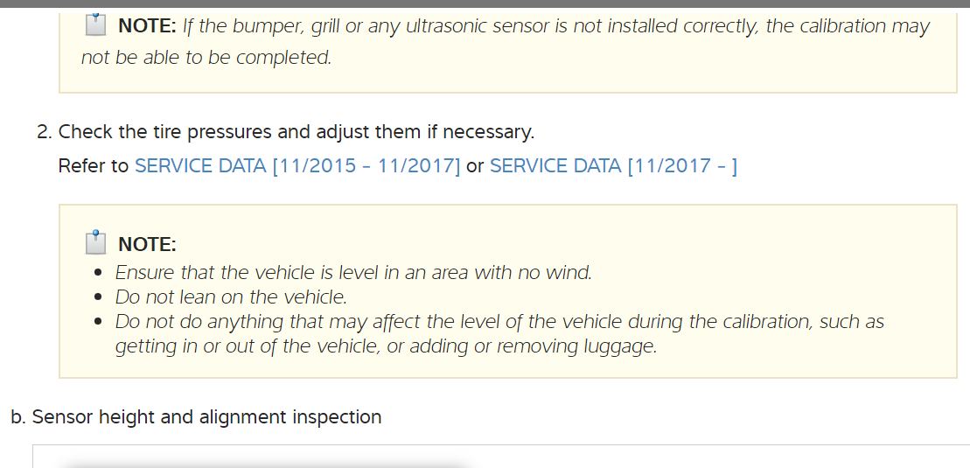970x468 pixels.
Task: Click the 'Check the tire pressures' step text
Action: pyautogui.click(x=296, y=132)
